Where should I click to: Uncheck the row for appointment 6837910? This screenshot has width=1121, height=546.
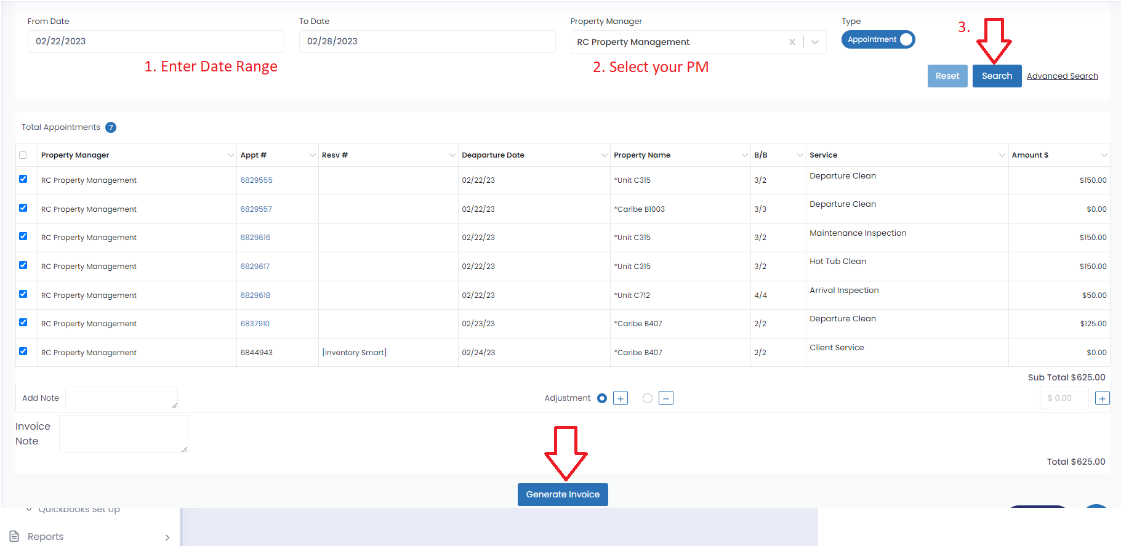coord(23,322)
